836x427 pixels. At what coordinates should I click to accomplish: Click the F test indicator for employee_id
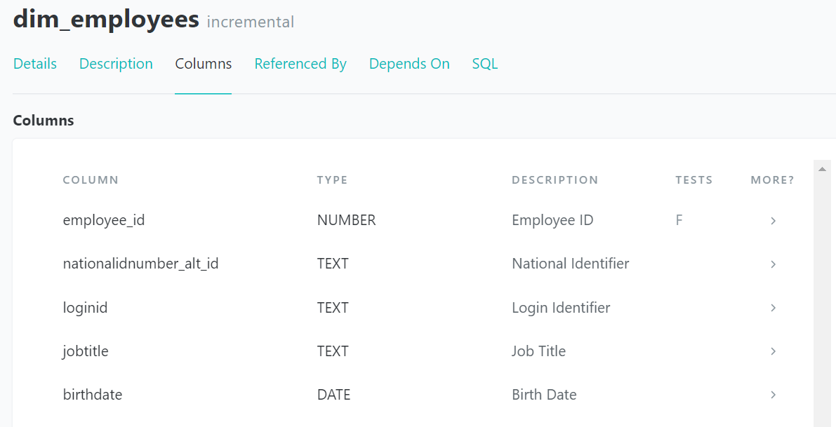pyautogui.click(x=679, y=220)
